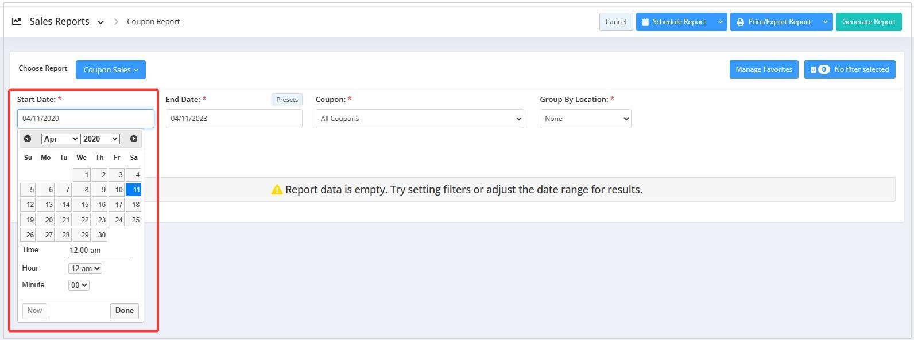Screen dimensions: 914x340
Task: Click Done in the date picker
Action: coord(124,311)
